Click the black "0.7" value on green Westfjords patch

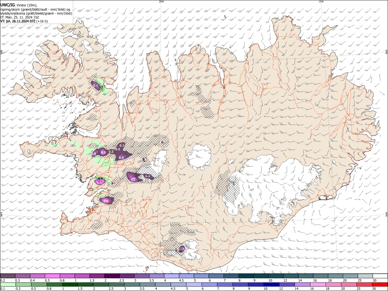pyautogui.click(x=101, y=87)
